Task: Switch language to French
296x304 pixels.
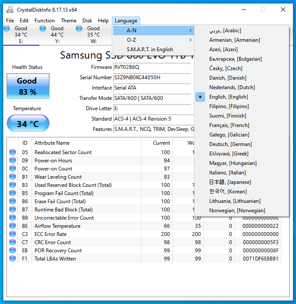Action: click(242, 125)
